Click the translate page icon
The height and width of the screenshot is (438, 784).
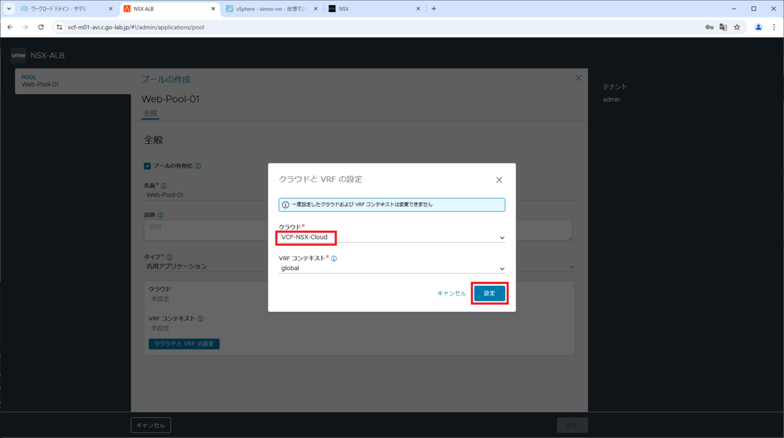pos(723,27)
